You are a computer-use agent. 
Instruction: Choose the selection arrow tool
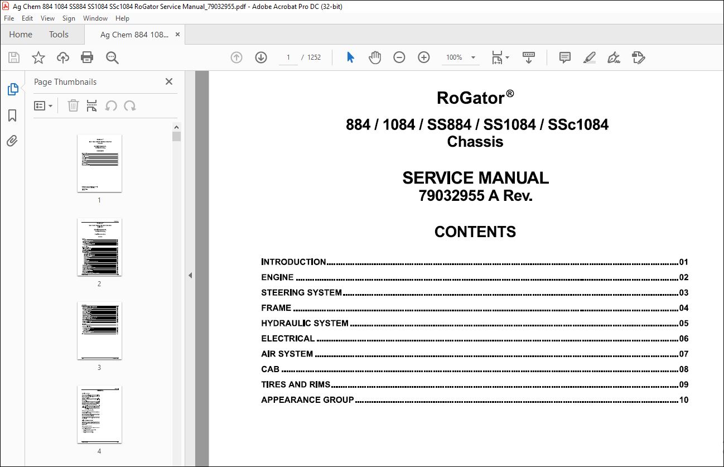[x=350, y=57]
